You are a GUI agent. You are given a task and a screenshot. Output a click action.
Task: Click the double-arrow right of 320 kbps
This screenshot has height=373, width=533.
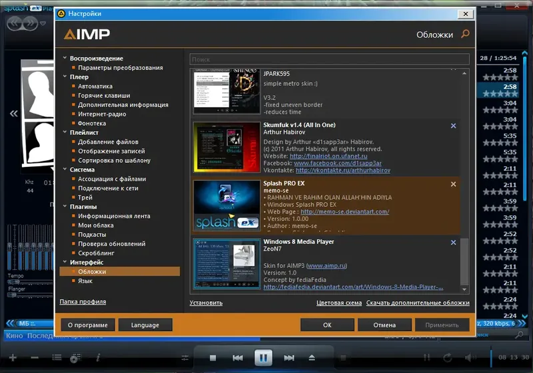(522, 323)
